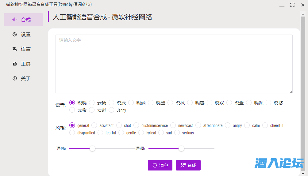The height and width of the screenshot is (176, 308).
Task: Select the 云扬 voice radio button
Action: click(x=92, y=103)
